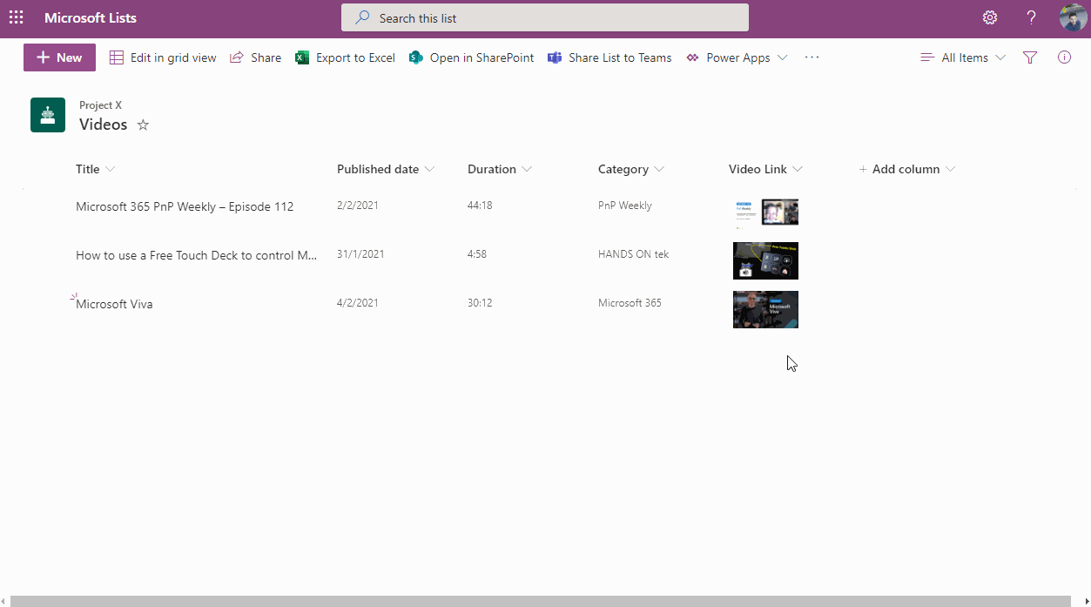Image resolution: width=1091 pixels, height=607 pixels.
Task: Open the Free Touch Deck video item
Action: pyautogui.click(x=197, y=255)
